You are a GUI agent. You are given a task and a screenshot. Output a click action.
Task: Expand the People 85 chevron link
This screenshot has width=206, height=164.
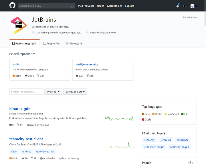click(x=191, y=162)
